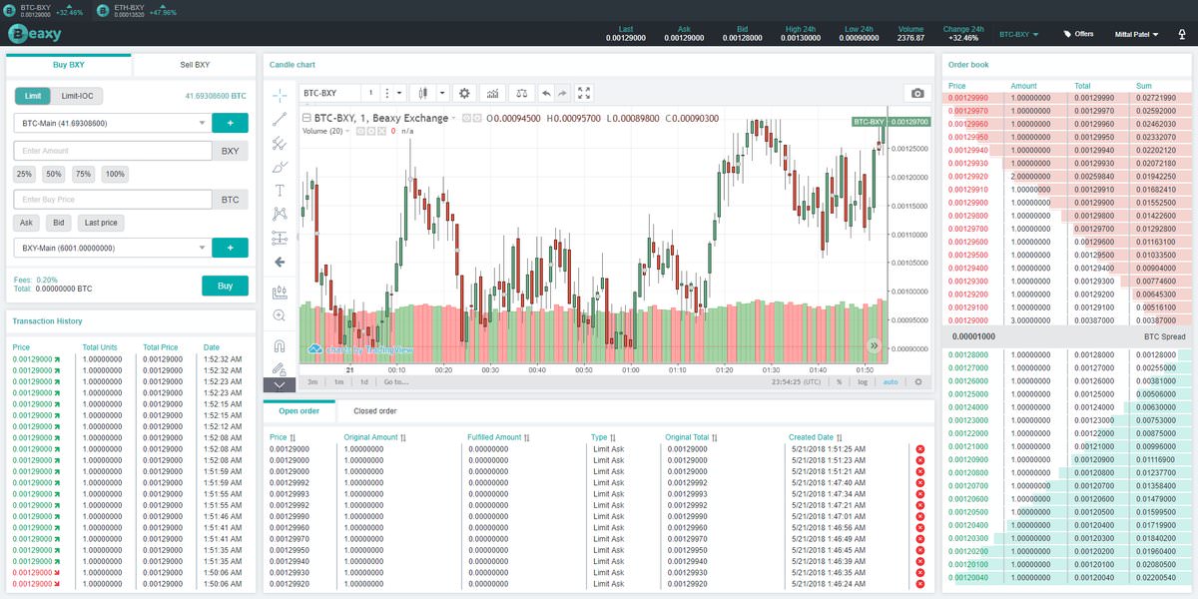Cancel the 1:46:24 AM open order
Screen dimensions: 1198x599
pyautogui.click(x=920, y=584)
